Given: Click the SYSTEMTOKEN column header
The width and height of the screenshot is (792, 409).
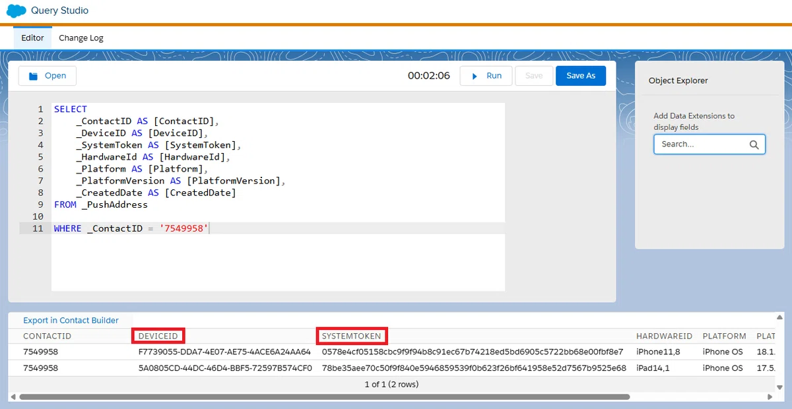Looking at the screenshot, I should 352,336.
